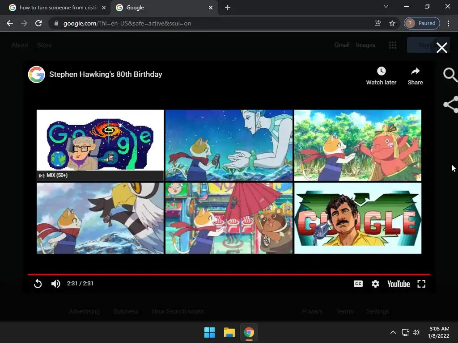The image size is (458, 343).
Task: Open the Stephen Hawking's 80th Birthday title
Action: click(x=106, y=75)
